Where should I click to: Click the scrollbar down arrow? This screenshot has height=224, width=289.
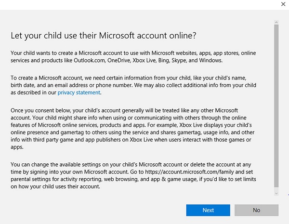pos(276,193)
